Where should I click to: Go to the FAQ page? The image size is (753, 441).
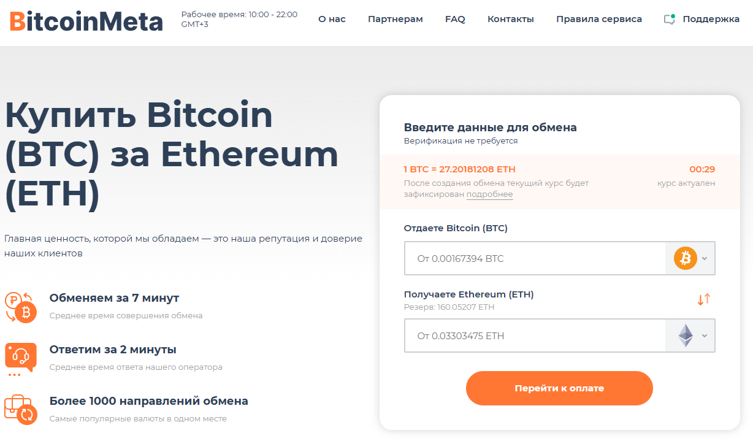coord(455,19)
